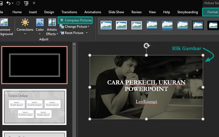
Task: Click the picture rotation handle
Action: coord(147,45)
